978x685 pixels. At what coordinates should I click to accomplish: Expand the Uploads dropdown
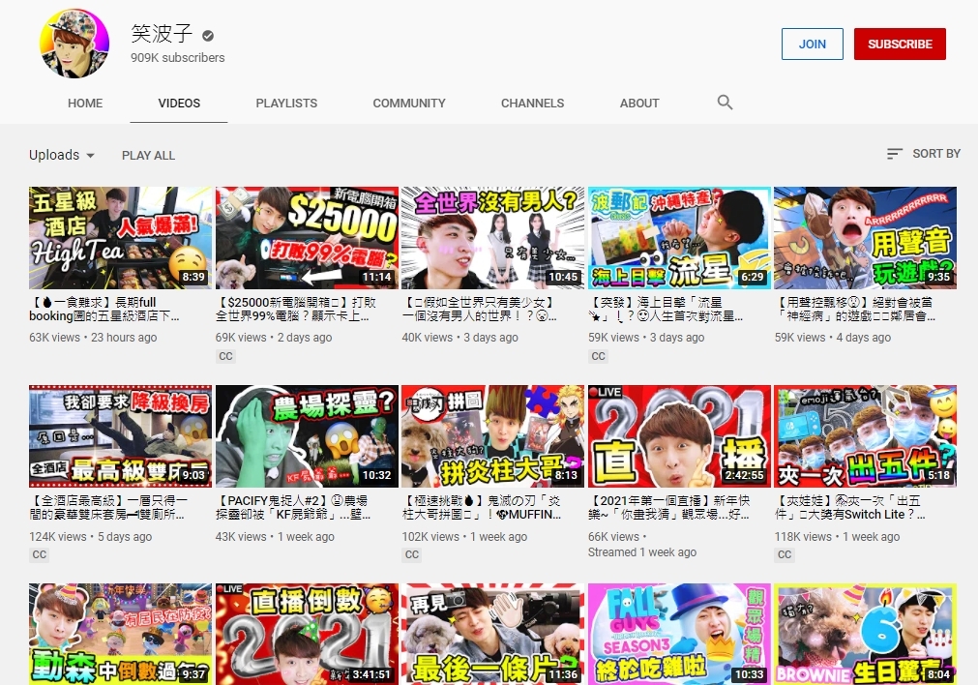click(62, 155)
